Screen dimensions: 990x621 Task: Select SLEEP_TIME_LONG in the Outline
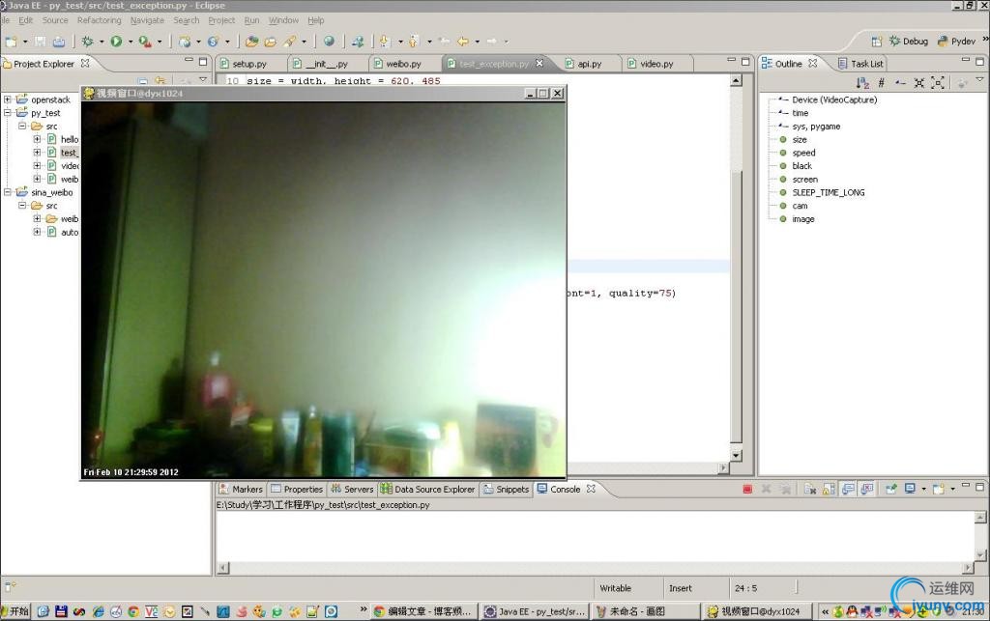click(x=829, y=192)
